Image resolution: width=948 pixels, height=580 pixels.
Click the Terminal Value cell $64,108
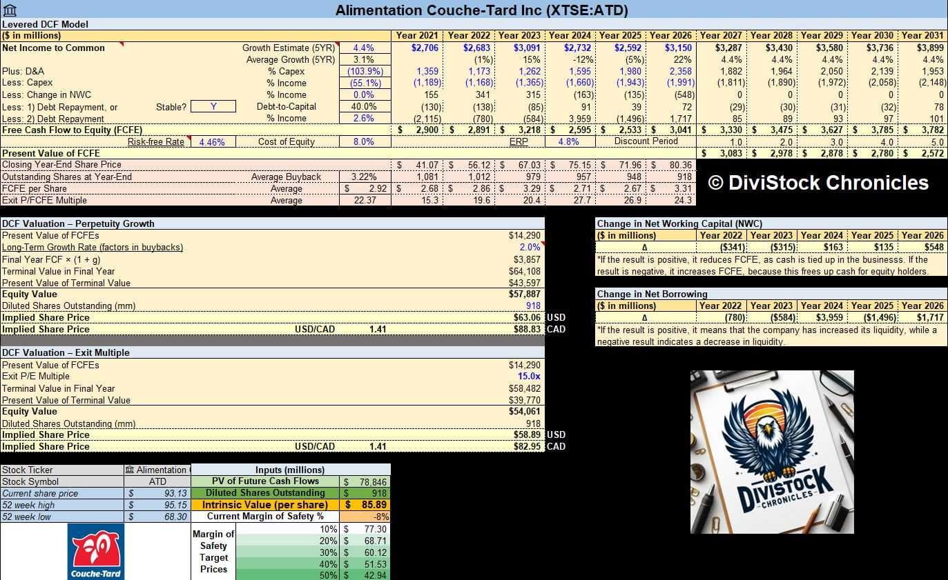tap(525, 271)
